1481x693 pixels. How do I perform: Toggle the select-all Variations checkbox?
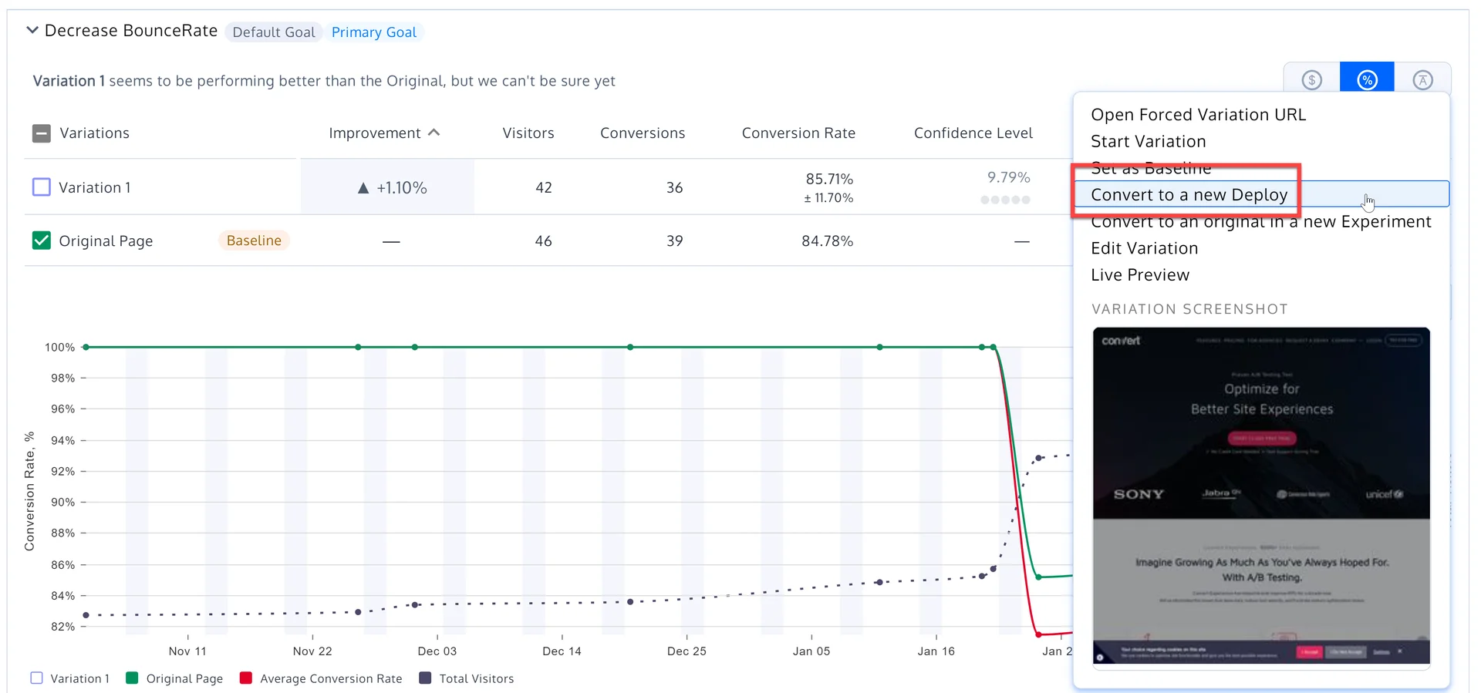42,133
